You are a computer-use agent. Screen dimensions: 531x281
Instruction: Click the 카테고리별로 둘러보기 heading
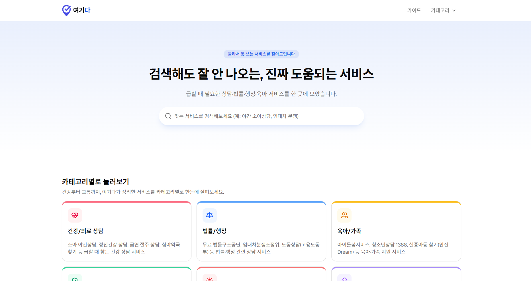(x=95, y=182)
